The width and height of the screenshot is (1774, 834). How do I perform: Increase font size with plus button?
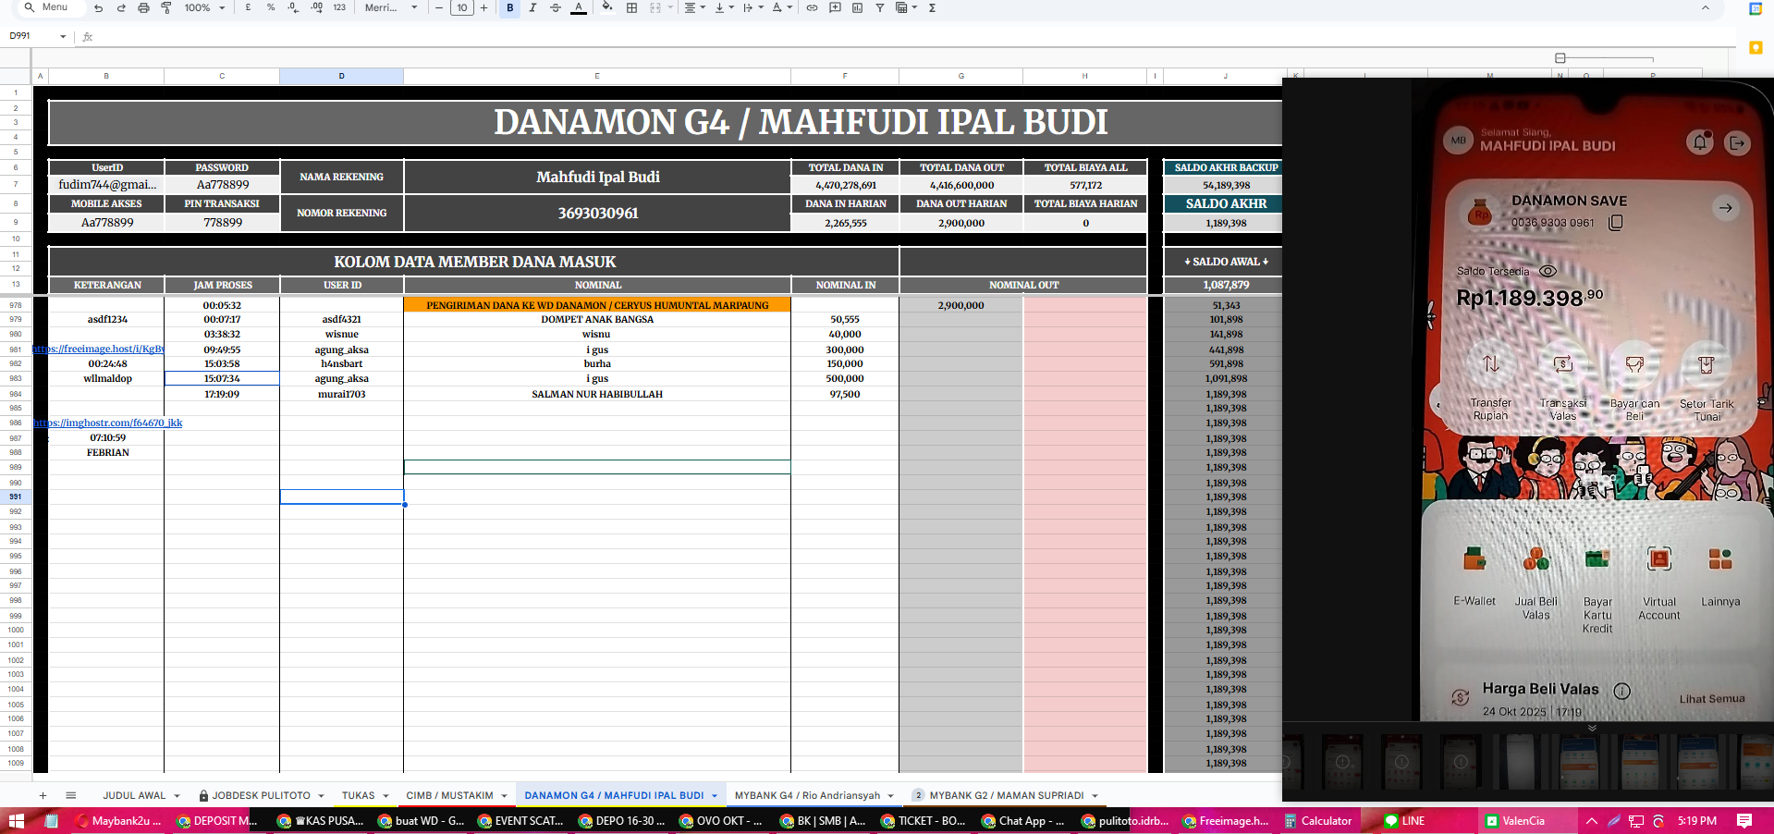[x=483, y=7]
